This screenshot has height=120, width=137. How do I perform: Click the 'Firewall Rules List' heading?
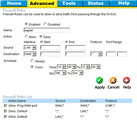click(x=17, y=97)
